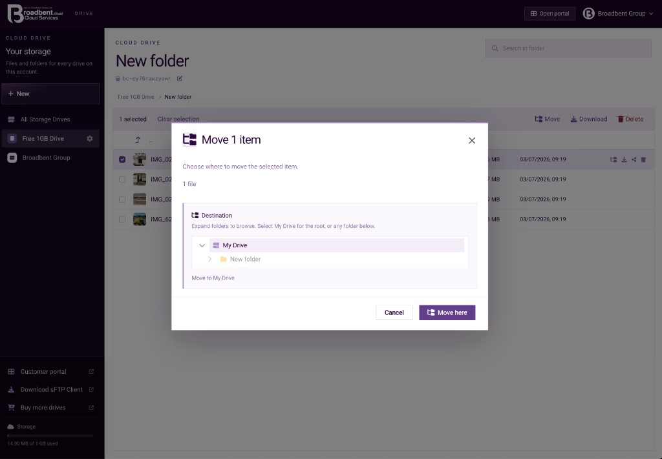Click the trash icon in the checked row

pyautogui.click(x=643, y=159)
